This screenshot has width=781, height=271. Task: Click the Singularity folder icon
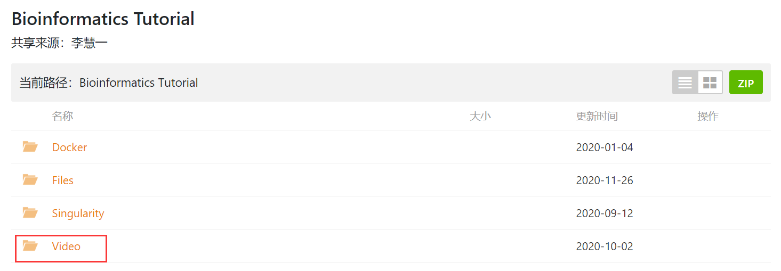pyautogui.click(x=30, y=213)
